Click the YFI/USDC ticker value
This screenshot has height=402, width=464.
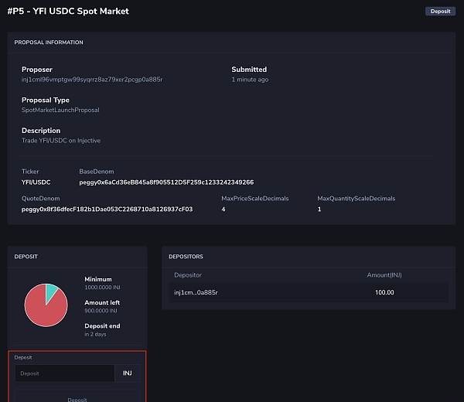pyautogui.click(x=36, y=182)
